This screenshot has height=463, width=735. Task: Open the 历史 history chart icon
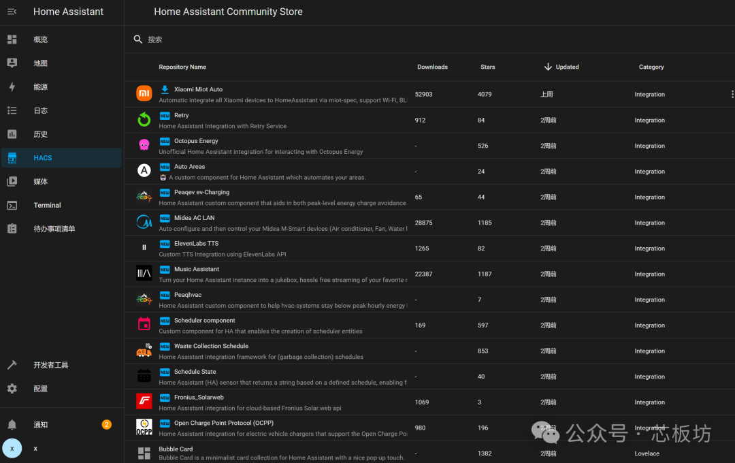pos(12,134)
